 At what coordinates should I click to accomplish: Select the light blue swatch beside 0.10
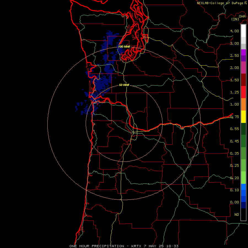(x=243, y=187)
